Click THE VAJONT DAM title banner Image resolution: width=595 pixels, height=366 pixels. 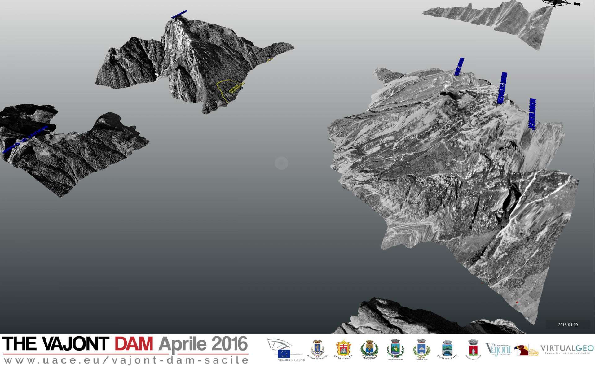pos(77,344)
